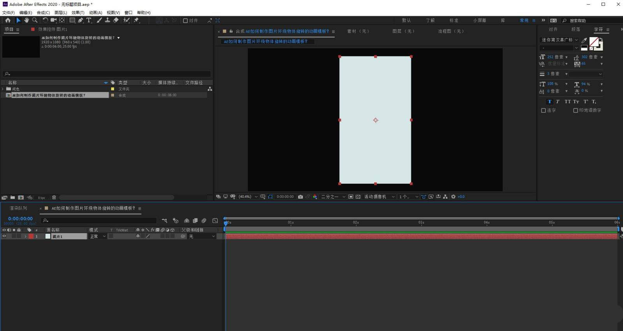Enable the 对齐 snapping checkbox
Viewport: 623px width, 331px height.
(x=185, y=21)
